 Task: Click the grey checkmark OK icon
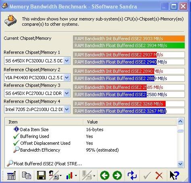tap(147, 175)
